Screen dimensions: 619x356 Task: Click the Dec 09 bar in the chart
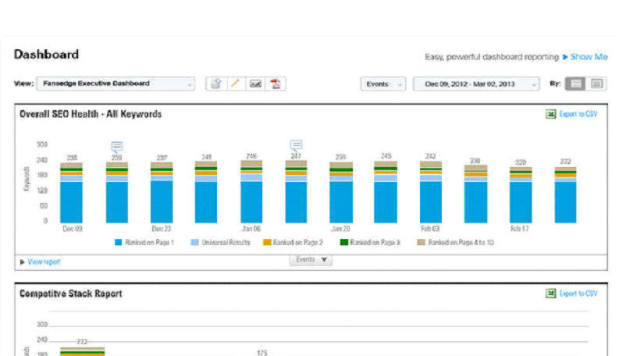click(x=72, y=193)
